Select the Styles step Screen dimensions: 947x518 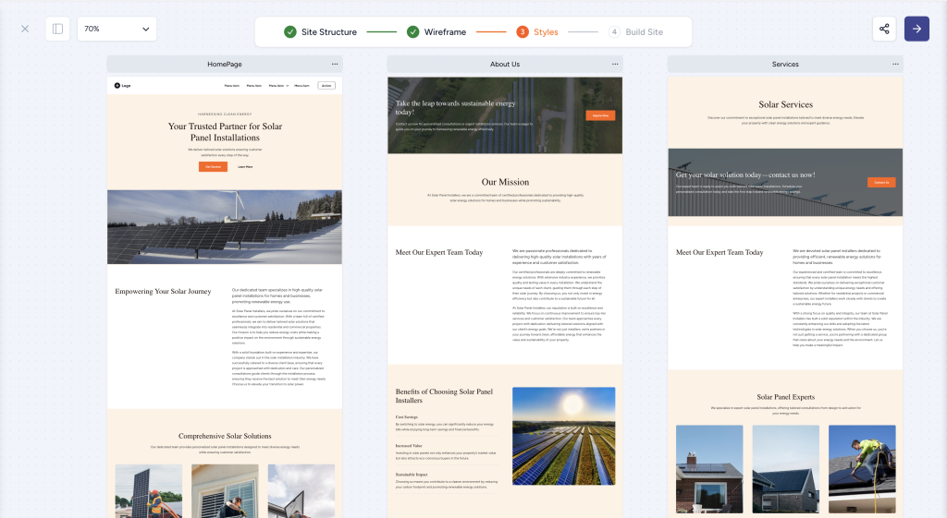[x=537, y=32]
